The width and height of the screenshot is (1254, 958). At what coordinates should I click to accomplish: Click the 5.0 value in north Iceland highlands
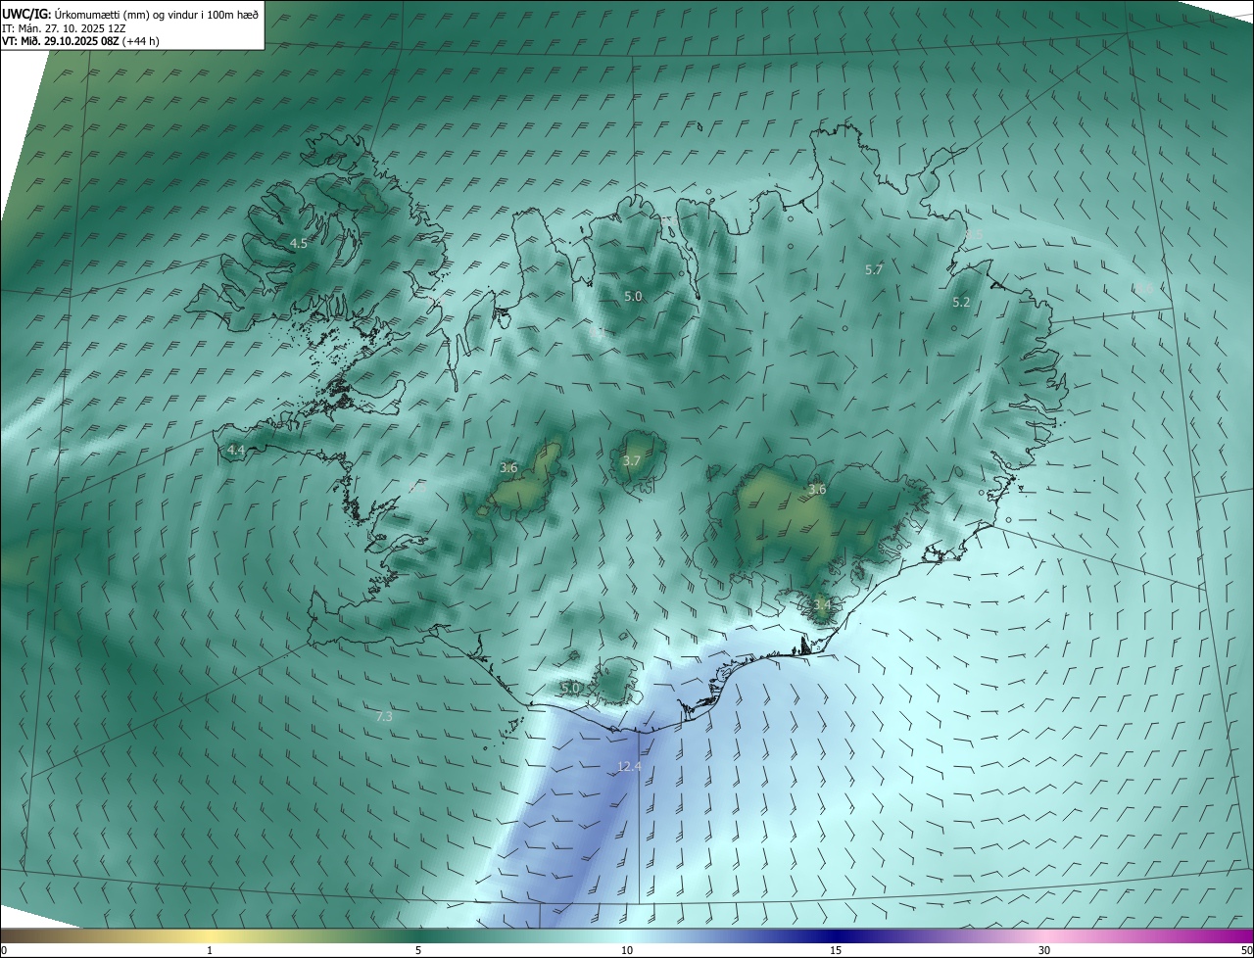633,296
